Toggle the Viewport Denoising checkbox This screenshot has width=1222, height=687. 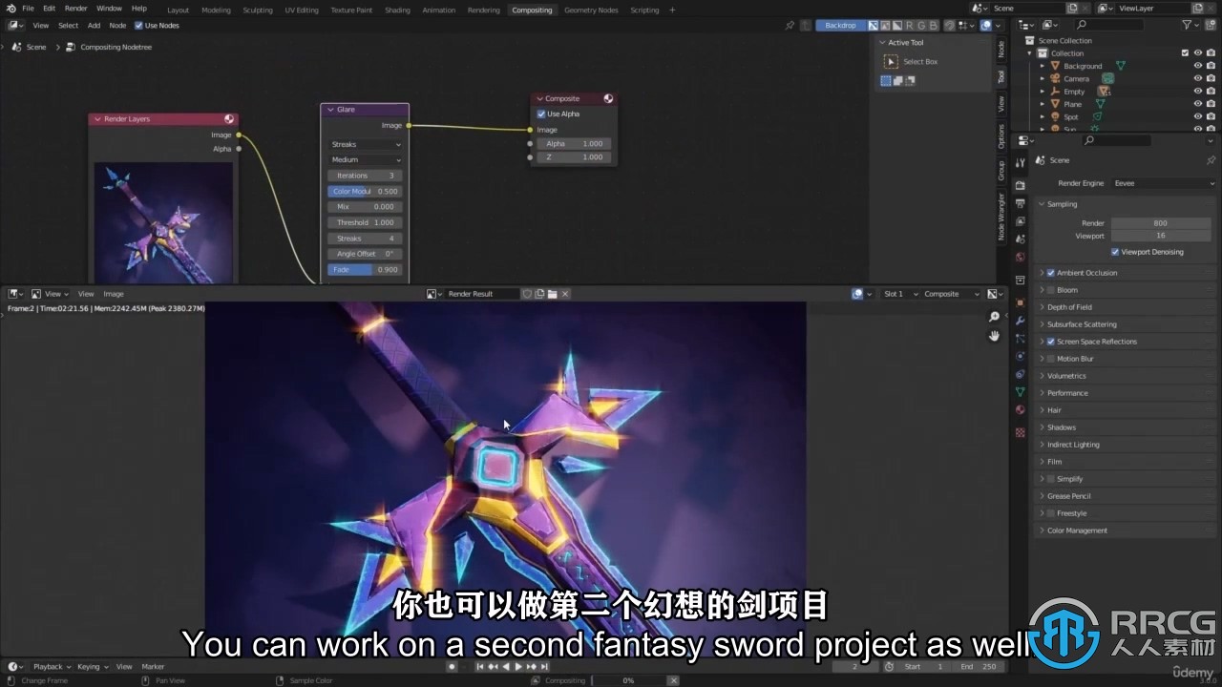click(x=1115, y=252)
